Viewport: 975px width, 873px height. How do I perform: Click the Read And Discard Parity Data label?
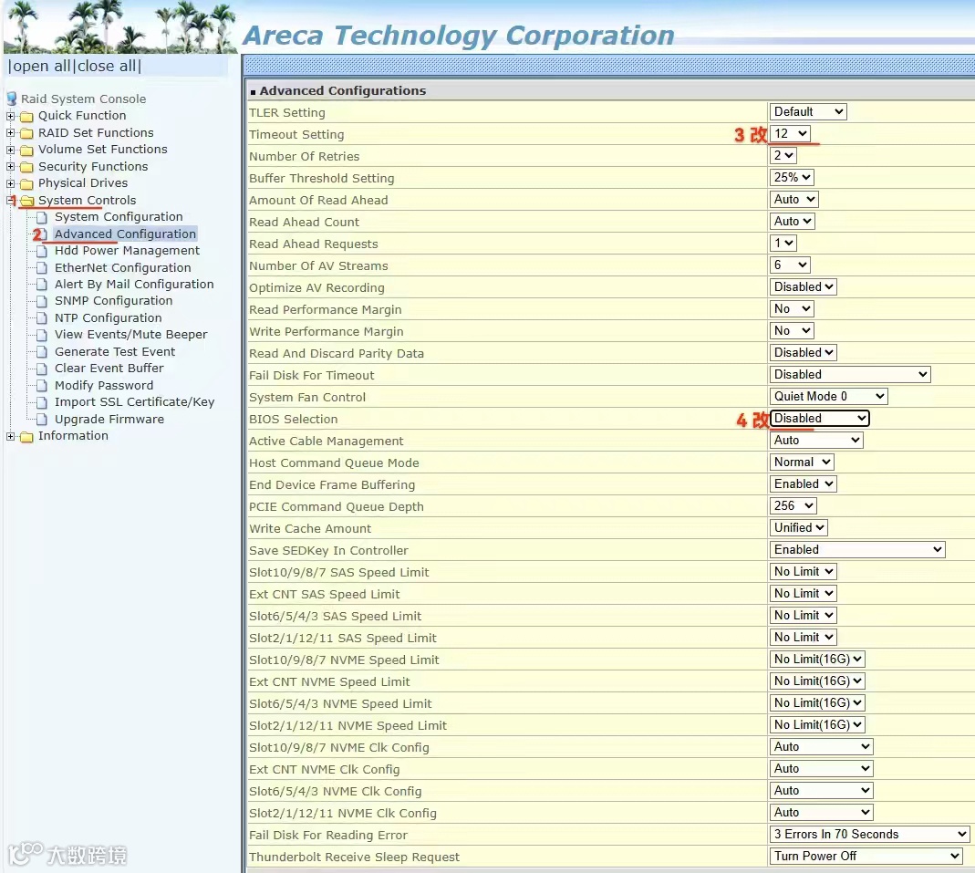(x=337, y=353)
